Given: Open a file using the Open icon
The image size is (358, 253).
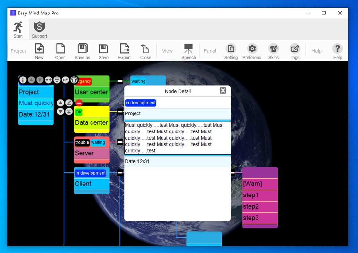Looking at the screenshot, I should 60,51.
